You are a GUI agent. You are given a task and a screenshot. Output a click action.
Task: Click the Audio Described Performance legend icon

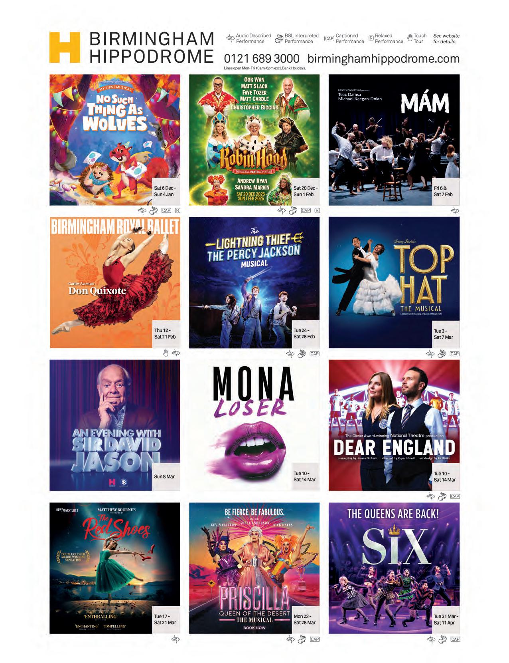coord(230,39)
